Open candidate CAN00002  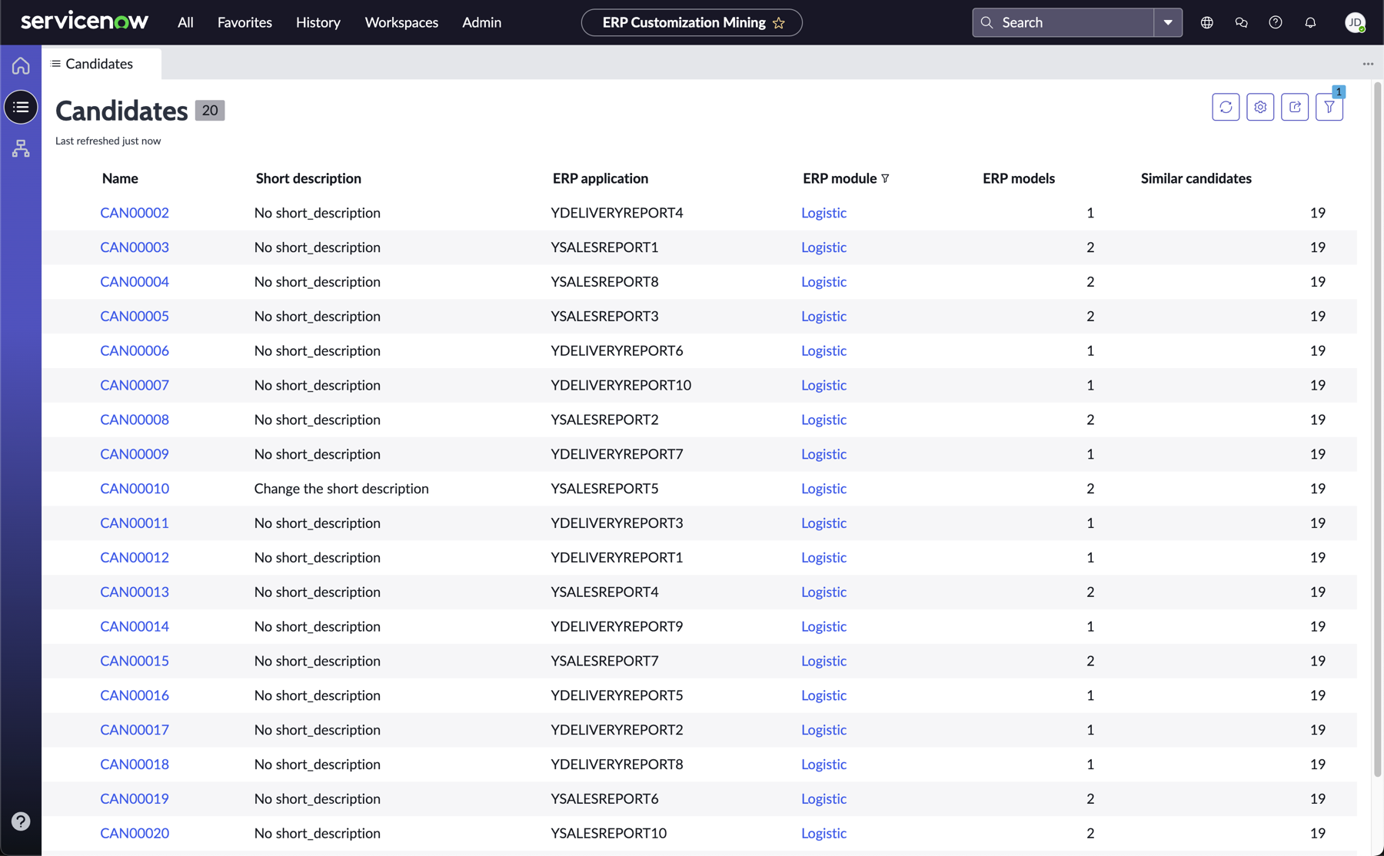point(135,213)
